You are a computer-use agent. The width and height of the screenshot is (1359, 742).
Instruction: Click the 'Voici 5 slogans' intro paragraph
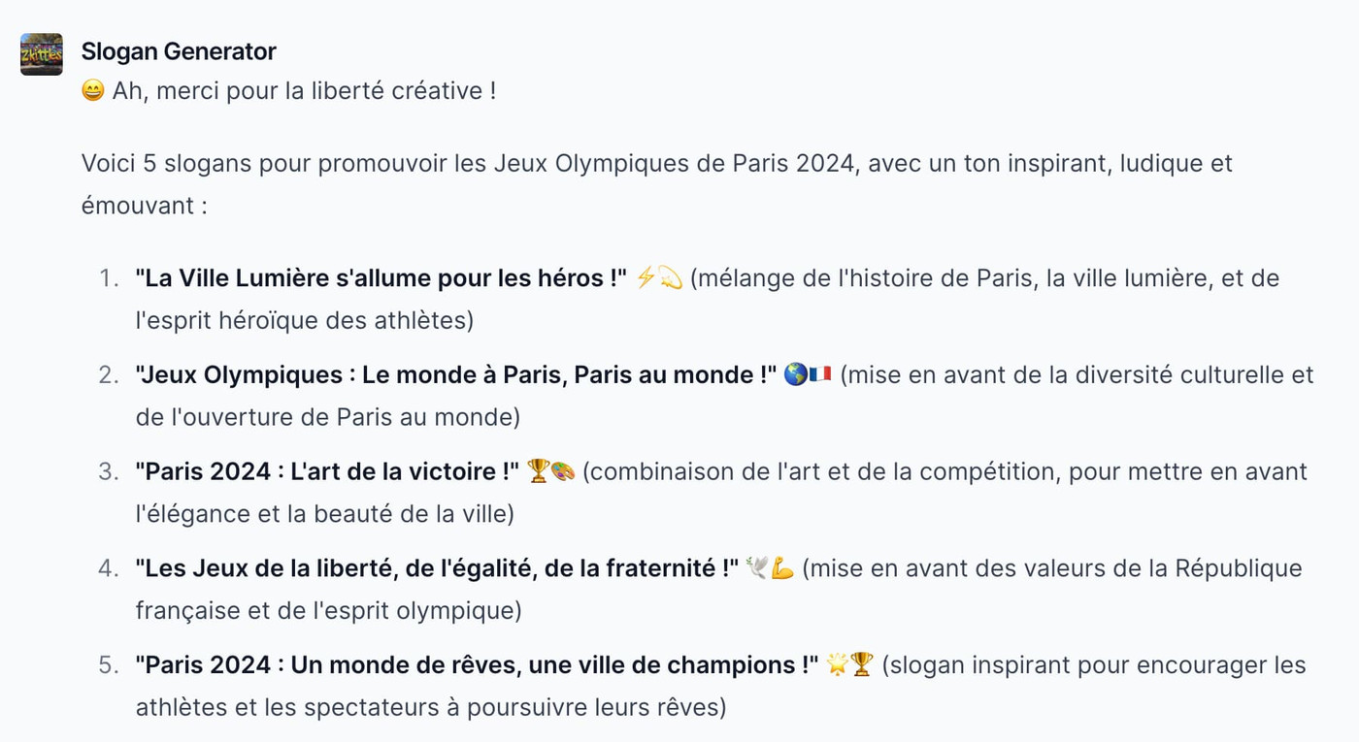coord(657,183)
